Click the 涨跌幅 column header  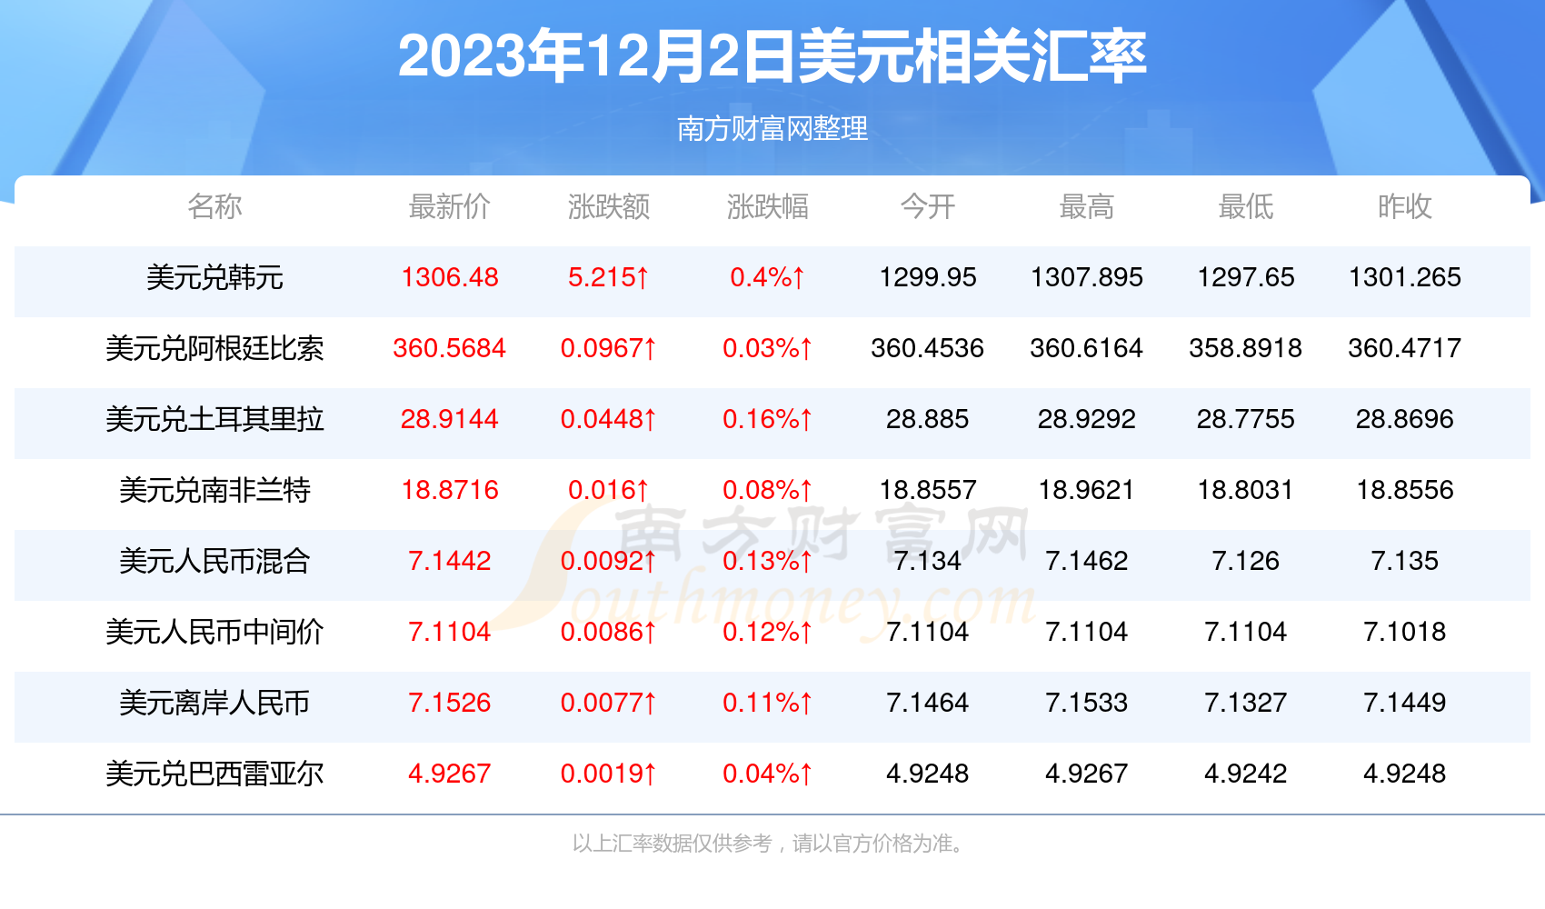(768, 207)
